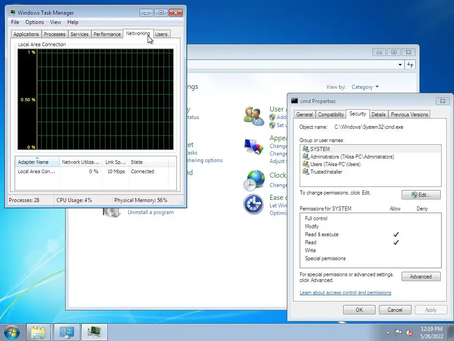The height and width of the screenshot is (341, 454).
Task: Open the View menu in Task Manager
Action: point(55,22)
